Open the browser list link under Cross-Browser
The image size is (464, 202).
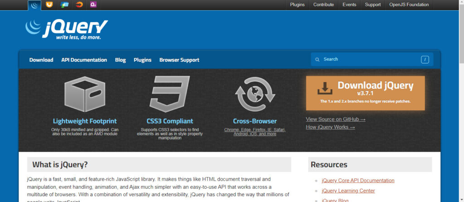click(255, 132)
